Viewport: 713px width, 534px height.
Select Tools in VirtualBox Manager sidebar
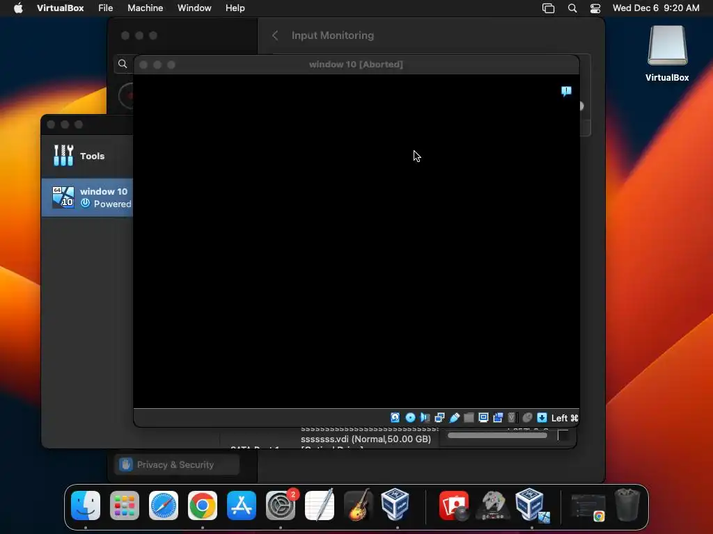coord(87,156)
